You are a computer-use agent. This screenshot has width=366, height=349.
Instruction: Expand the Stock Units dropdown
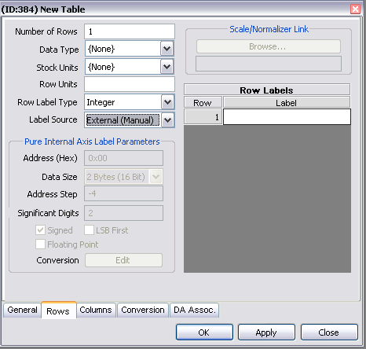[167, 67]
